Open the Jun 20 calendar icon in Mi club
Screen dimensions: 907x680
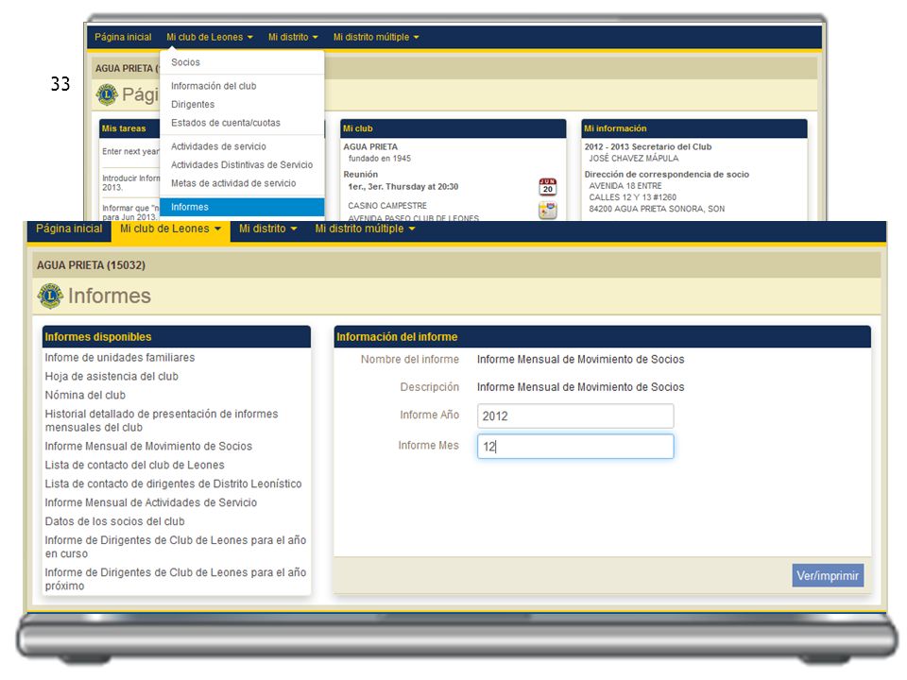[x=547, y=187]
